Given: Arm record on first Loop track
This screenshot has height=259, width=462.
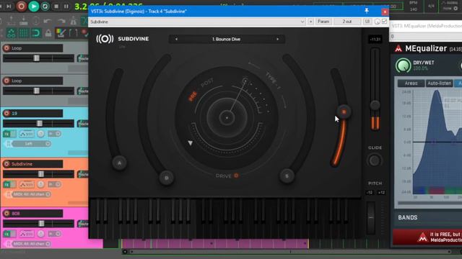Looking at the screenshot, I should coord(6,48).
